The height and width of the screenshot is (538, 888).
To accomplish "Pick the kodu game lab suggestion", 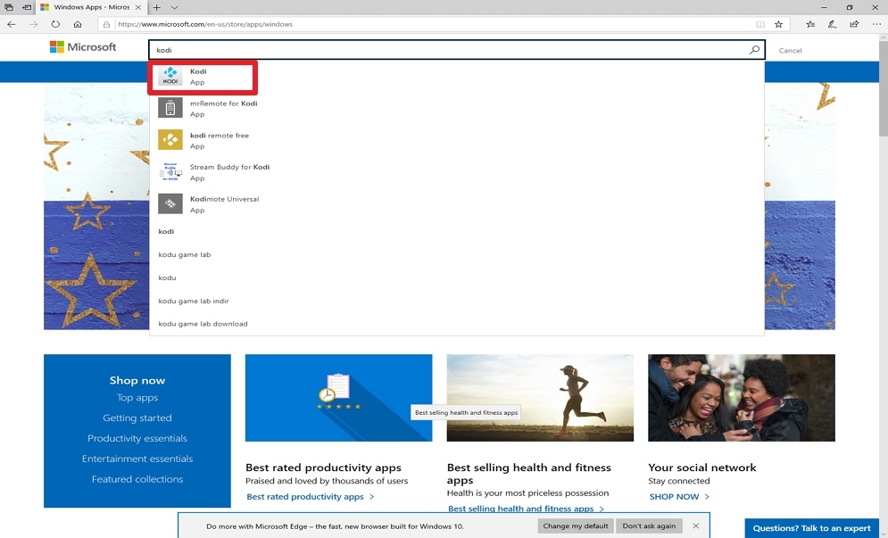I will pyautogui.click(x=185, y=255).
